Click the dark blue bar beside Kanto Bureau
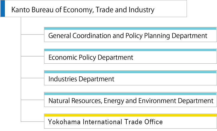 click(3, 9)
